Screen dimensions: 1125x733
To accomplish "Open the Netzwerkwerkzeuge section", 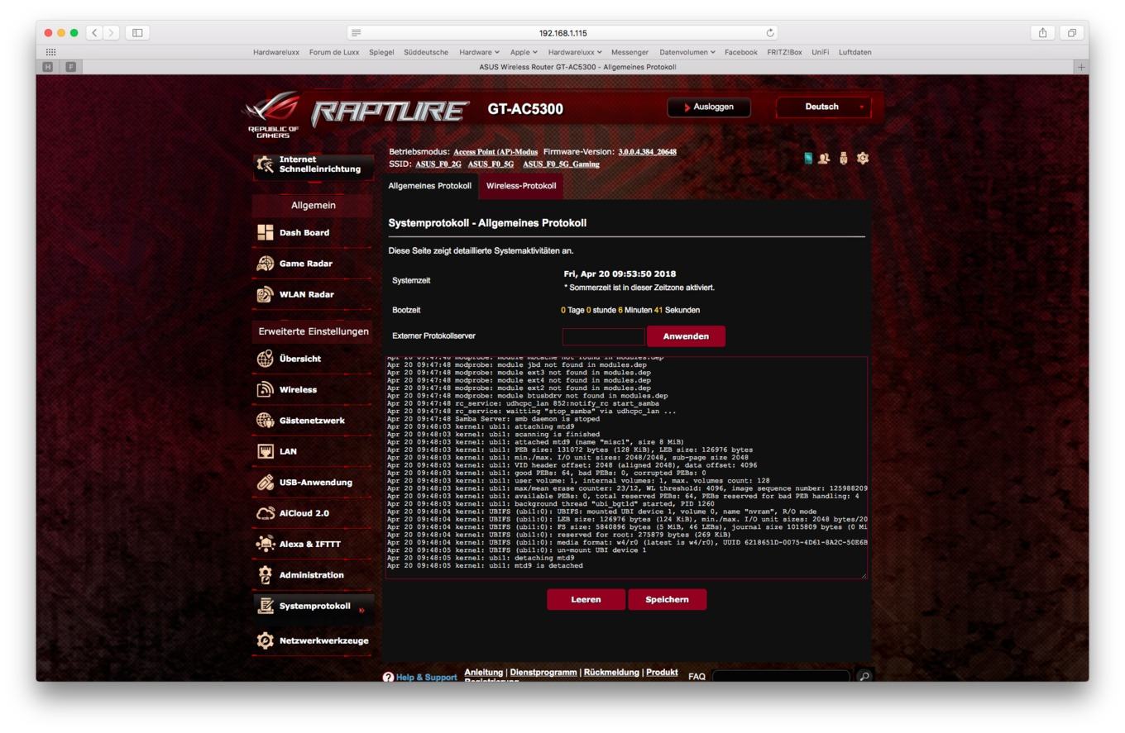I will point(313,640).
